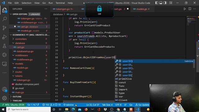Screen dimensions: 199x112
Task: Expand the Timeline section
Action: (30, 101)
